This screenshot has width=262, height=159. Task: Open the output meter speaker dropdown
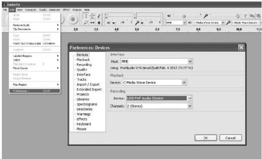pyautogui.click(x=111, y=23)
